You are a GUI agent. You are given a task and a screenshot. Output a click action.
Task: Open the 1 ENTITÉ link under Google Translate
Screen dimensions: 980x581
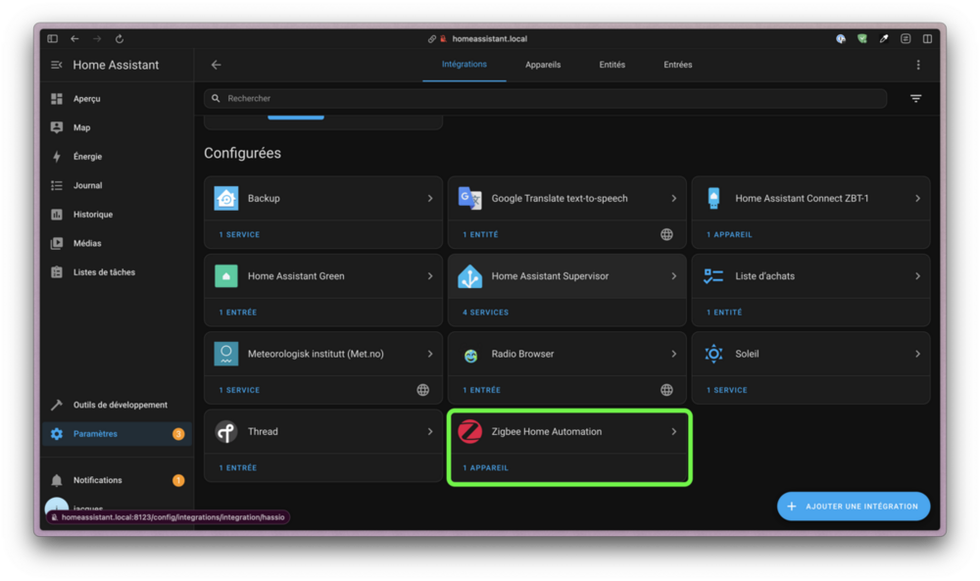[480, 235]
